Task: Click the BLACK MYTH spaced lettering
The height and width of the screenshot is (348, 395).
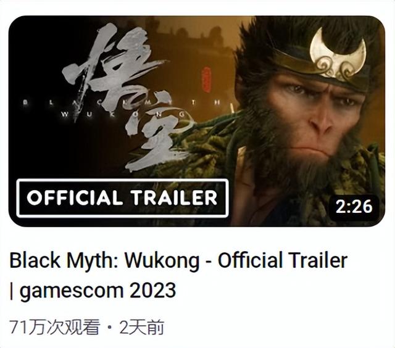Action: click(x=123, y=102)
